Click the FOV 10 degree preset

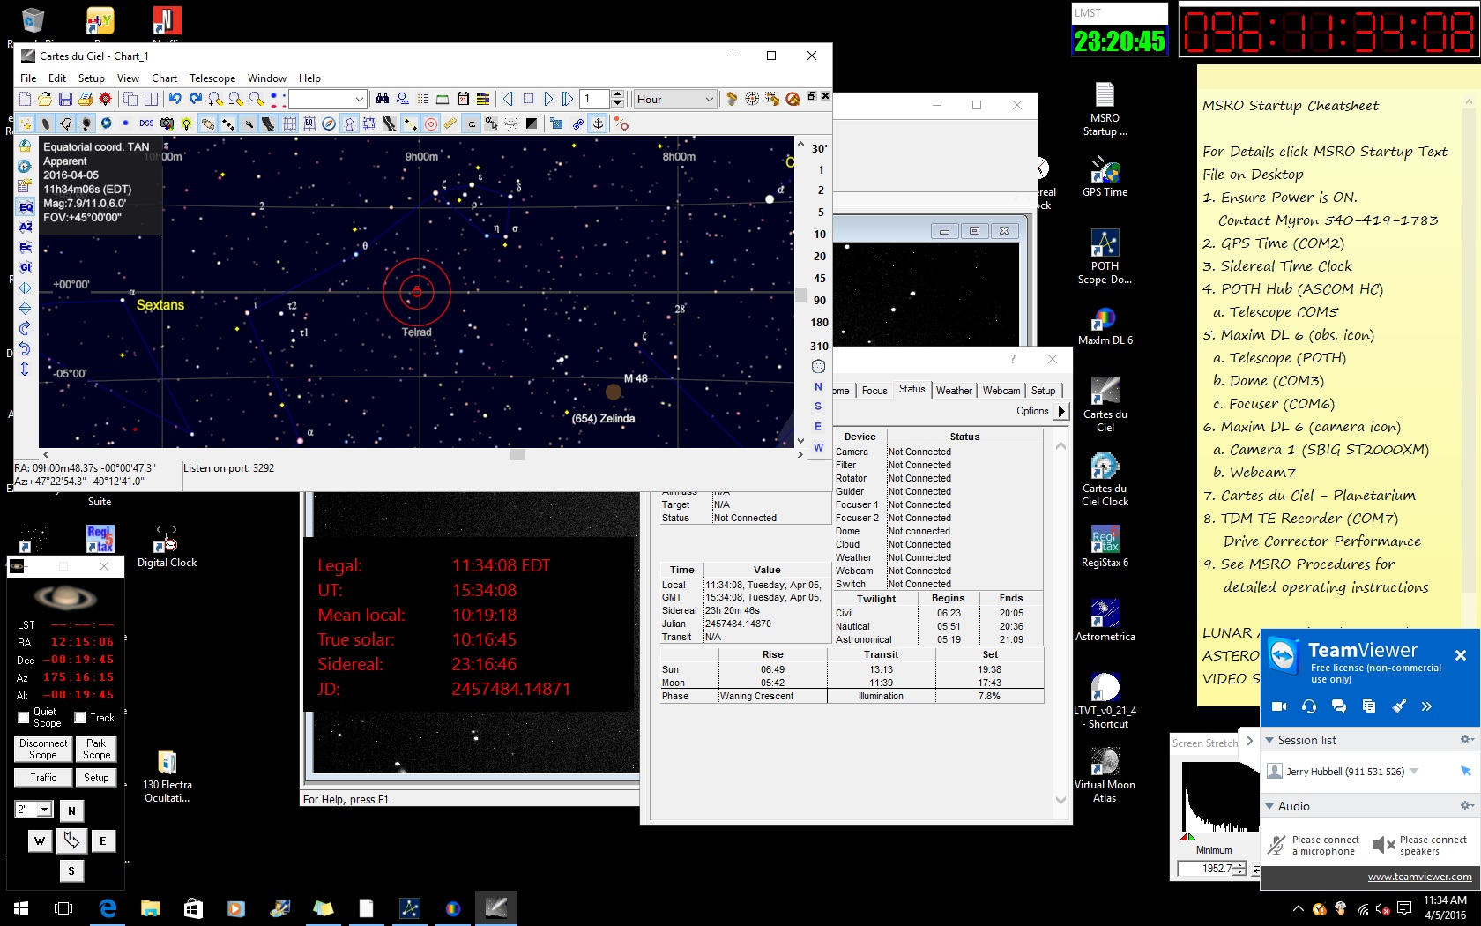click(x=820, y=235)
